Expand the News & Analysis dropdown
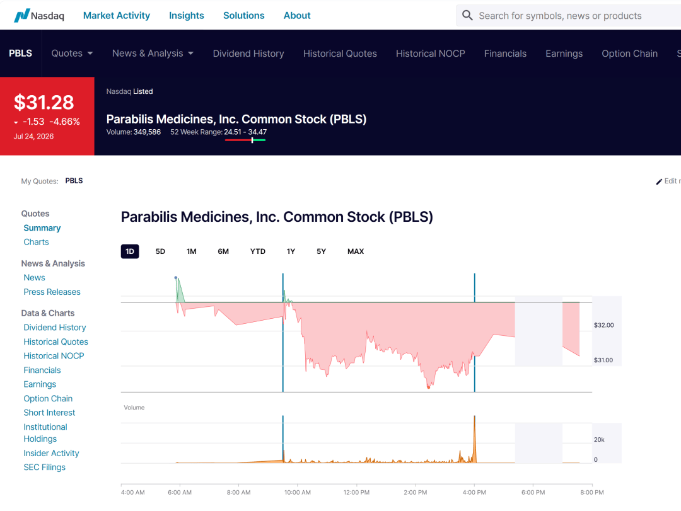 point(153,54)
